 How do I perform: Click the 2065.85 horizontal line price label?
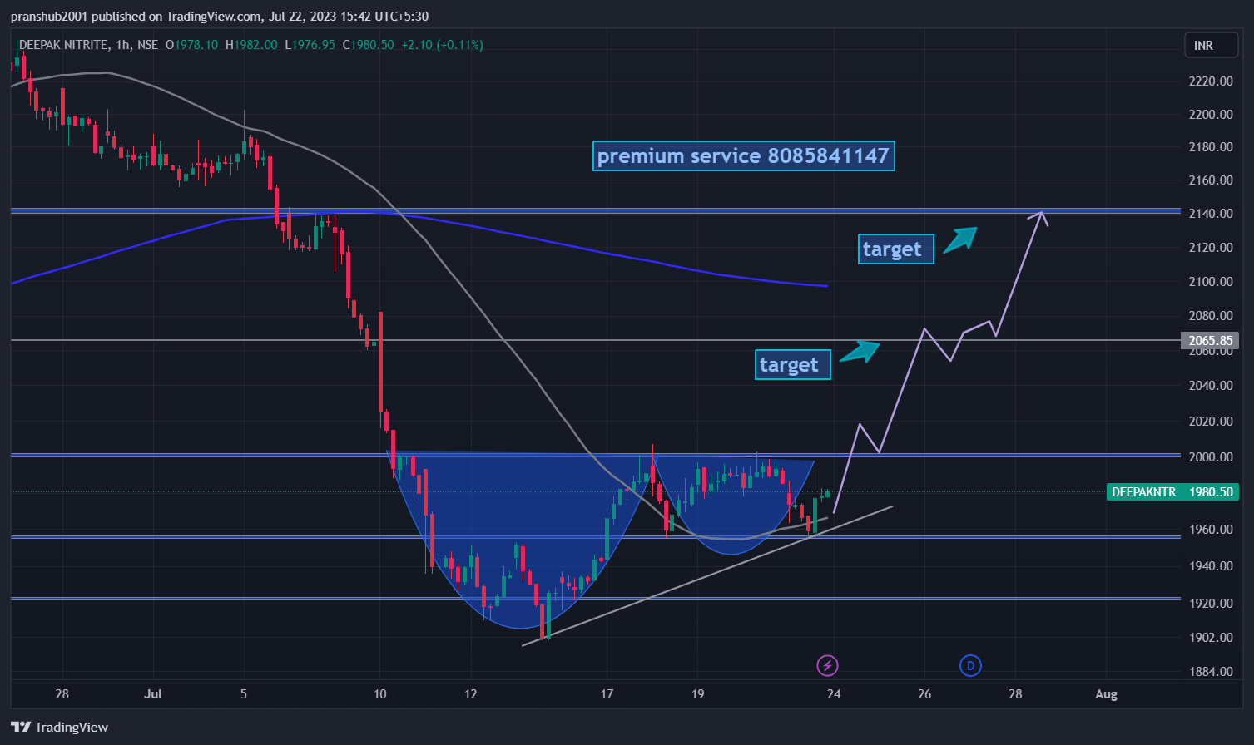click(1210, 340)
